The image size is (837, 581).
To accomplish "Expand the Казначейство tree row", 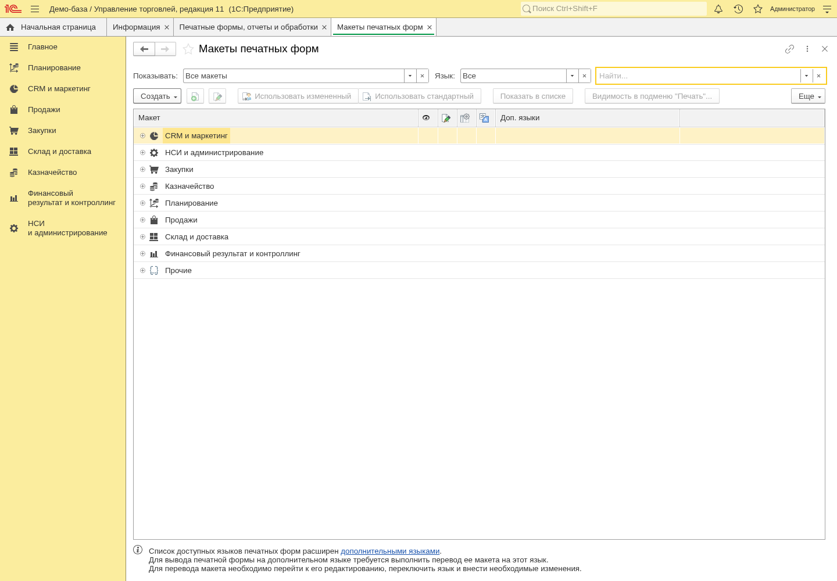I will click(x=142, y=187).
